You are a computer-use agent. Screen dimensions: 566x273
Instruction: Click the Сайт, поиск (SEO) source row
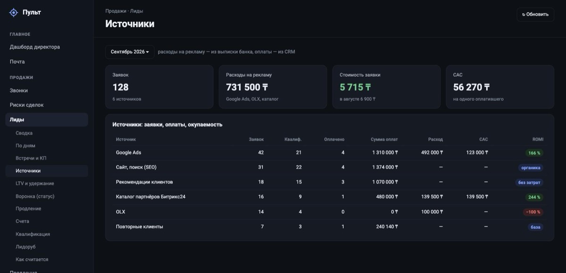click(330, 168)
